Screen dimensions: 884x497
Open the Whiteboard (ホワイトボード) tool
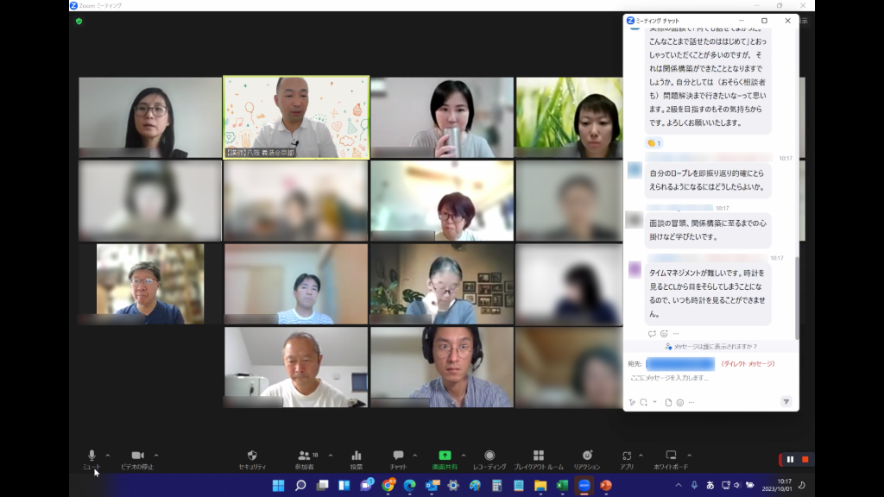coord(671,458)
